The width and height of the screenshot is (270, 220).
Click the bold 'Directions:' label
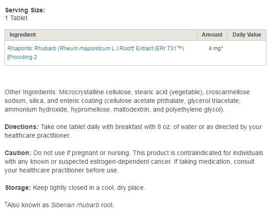point(22,127)
